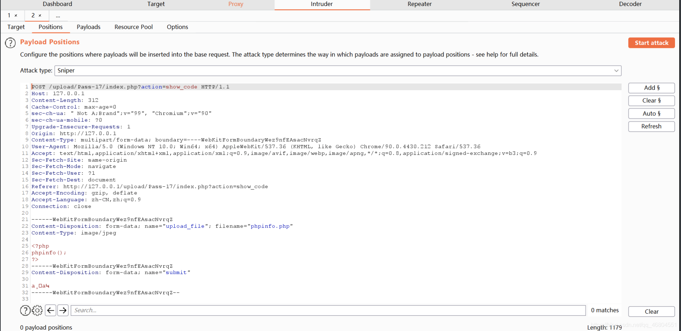
Task: Click the Sec-Fetch-Dest: document line
Action: pyautogui.click(x=74, y=180)
